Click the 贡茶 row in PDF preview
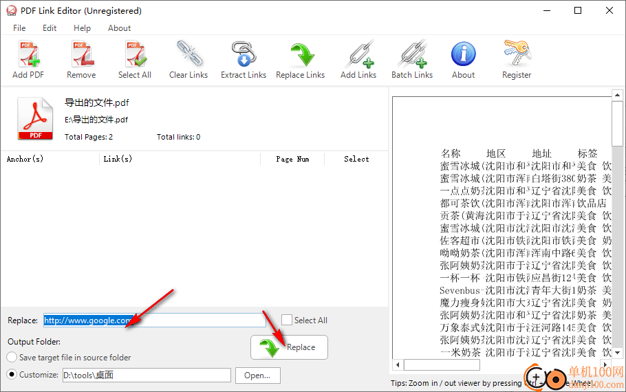 (x=525, y=215)
